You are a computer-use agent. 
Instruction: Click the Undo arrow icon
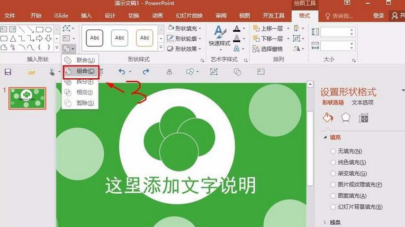pyautogui.click(x=122, y=72)
